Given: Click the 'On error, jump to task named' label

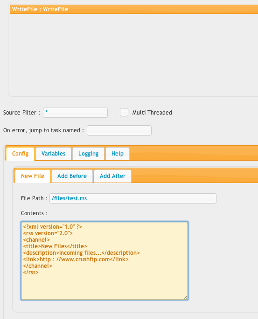Looking at the screenshot, I should click(x=43, y=130).
